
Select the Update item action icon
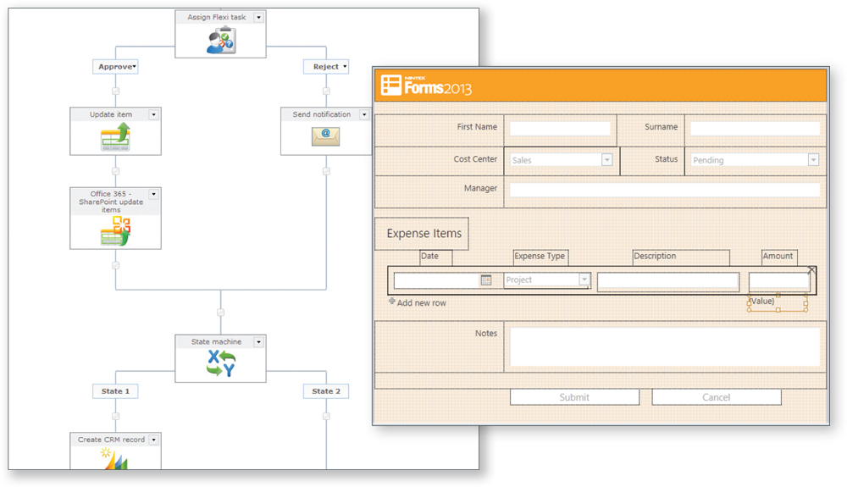click(x=115, y=136)
